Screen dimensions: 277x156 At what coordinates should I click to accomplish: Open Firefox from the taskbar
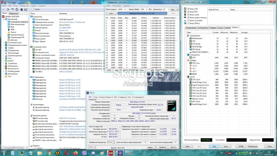(75, 153)
